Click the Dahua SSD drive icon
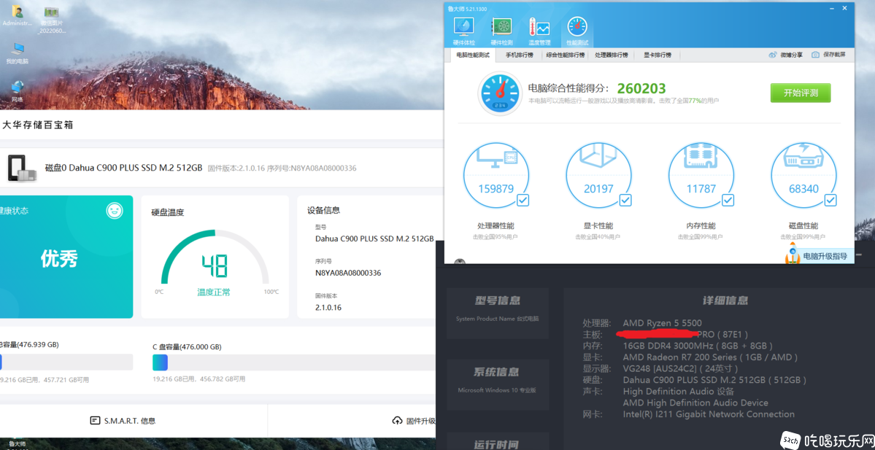Screen dimensions: 875x450 point(23,168)
